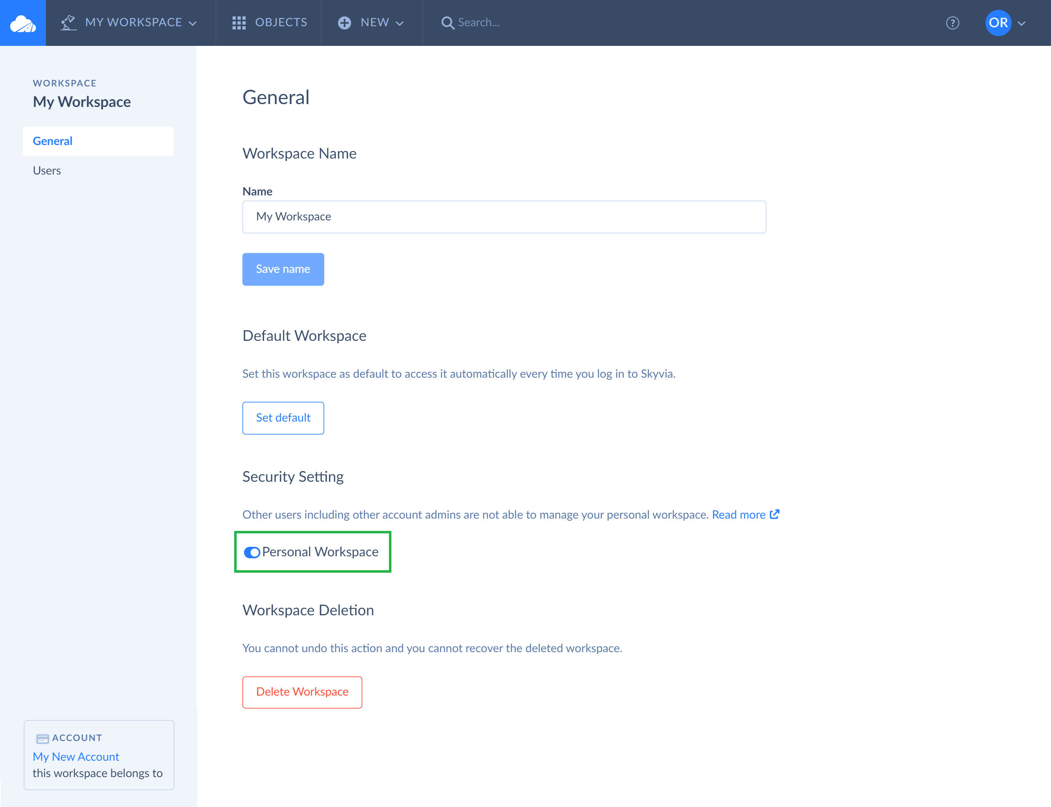Select Users workspace menu item
This screenshot has width=1051, height=807.
coord(47,170)
